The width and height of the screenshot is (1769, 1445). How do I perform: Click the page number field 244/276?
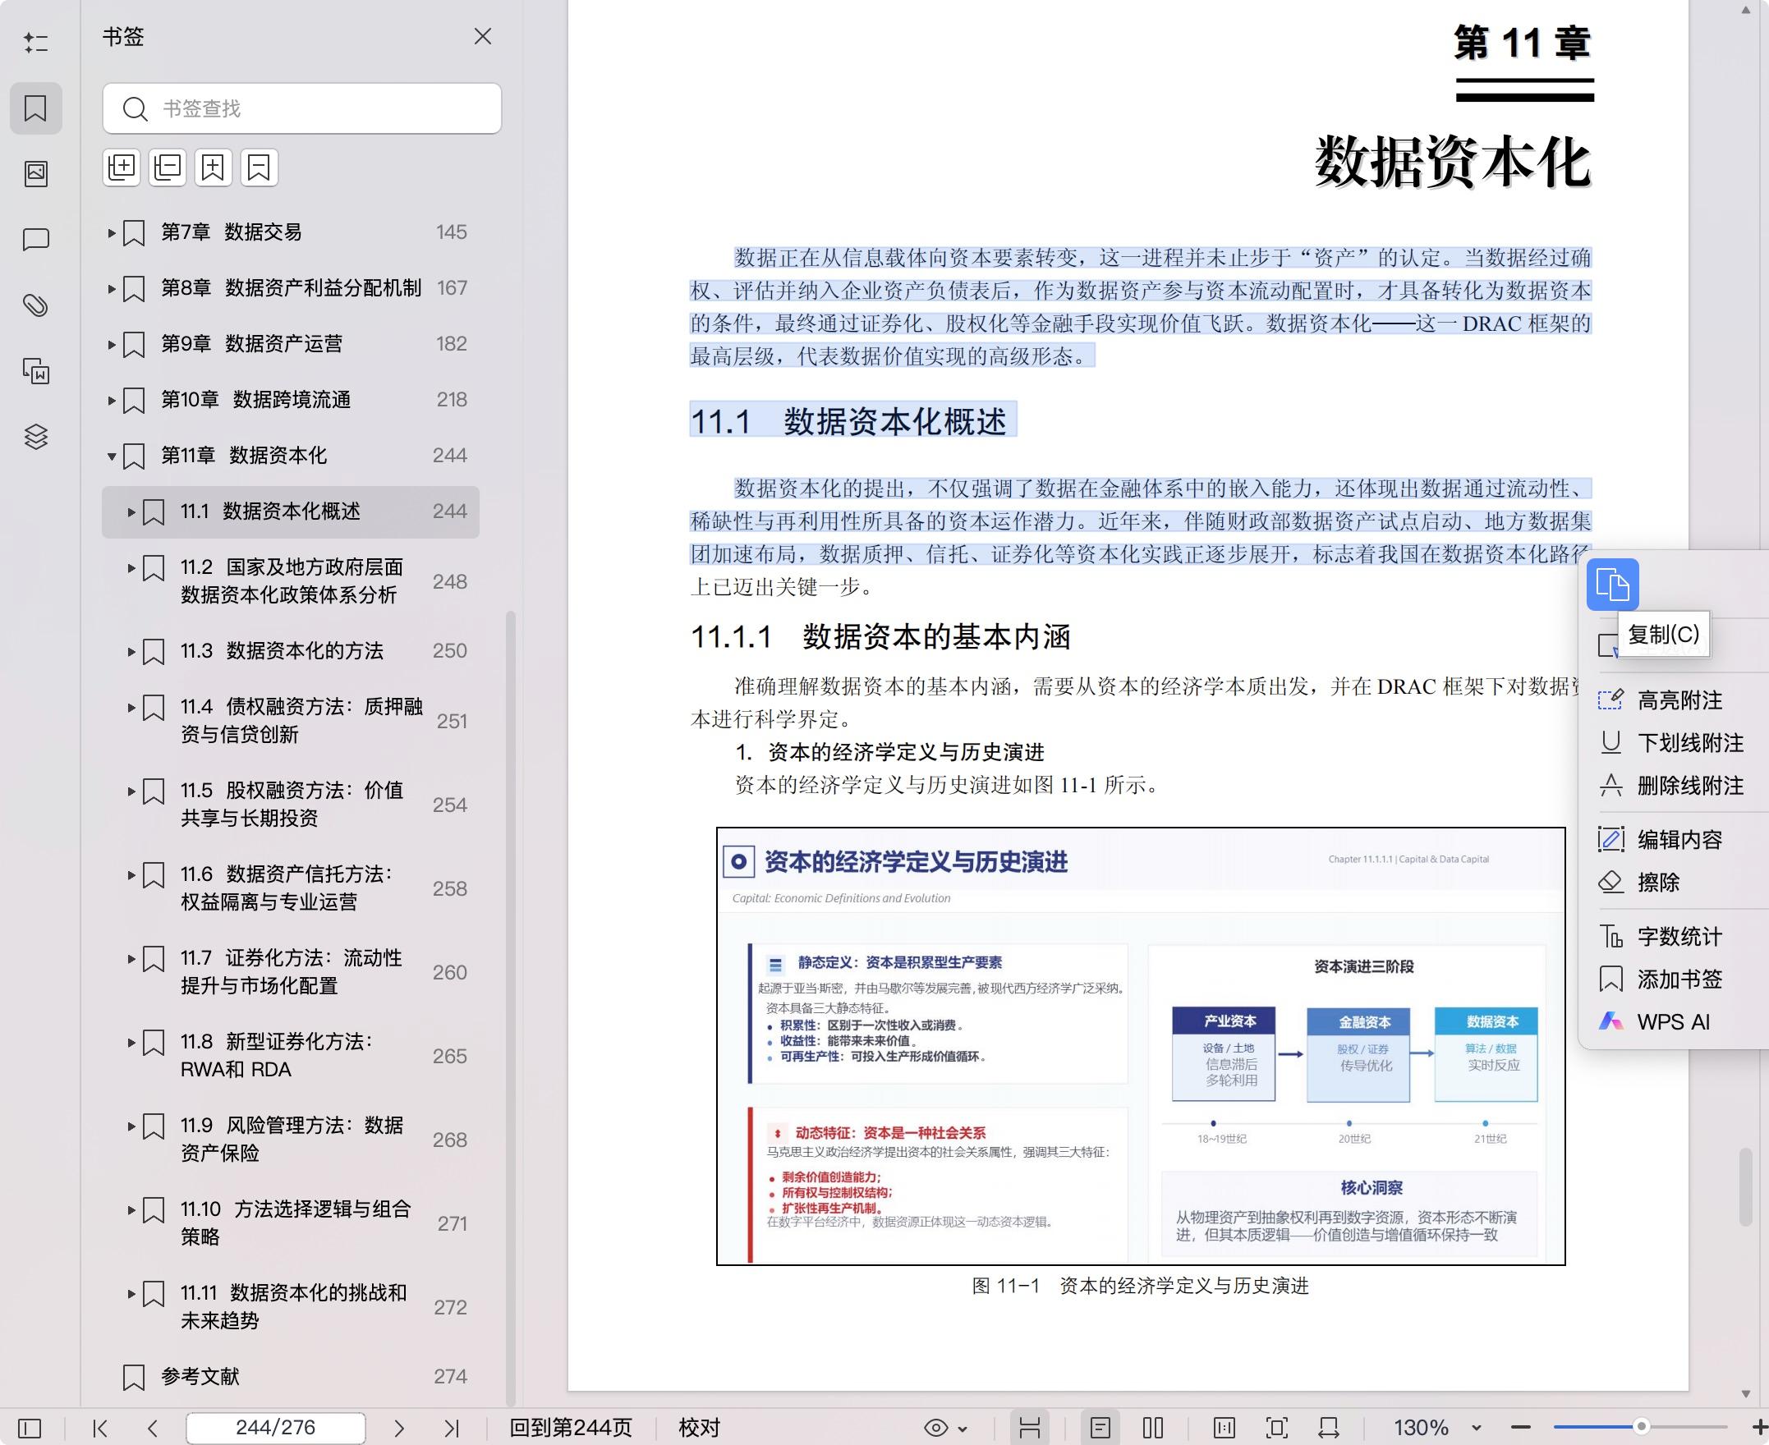276,1429
